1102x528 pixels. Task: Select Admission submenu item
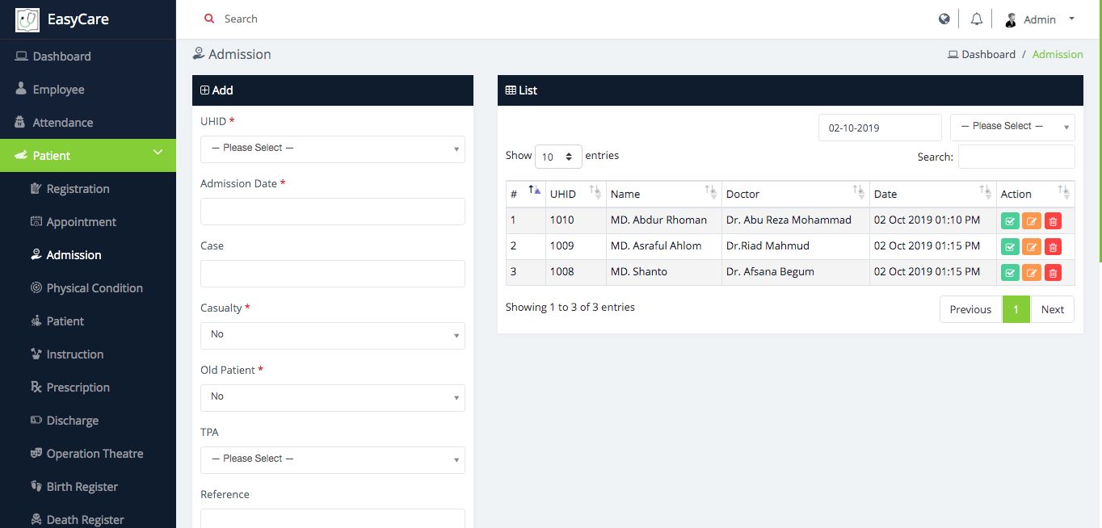[88, 255]
